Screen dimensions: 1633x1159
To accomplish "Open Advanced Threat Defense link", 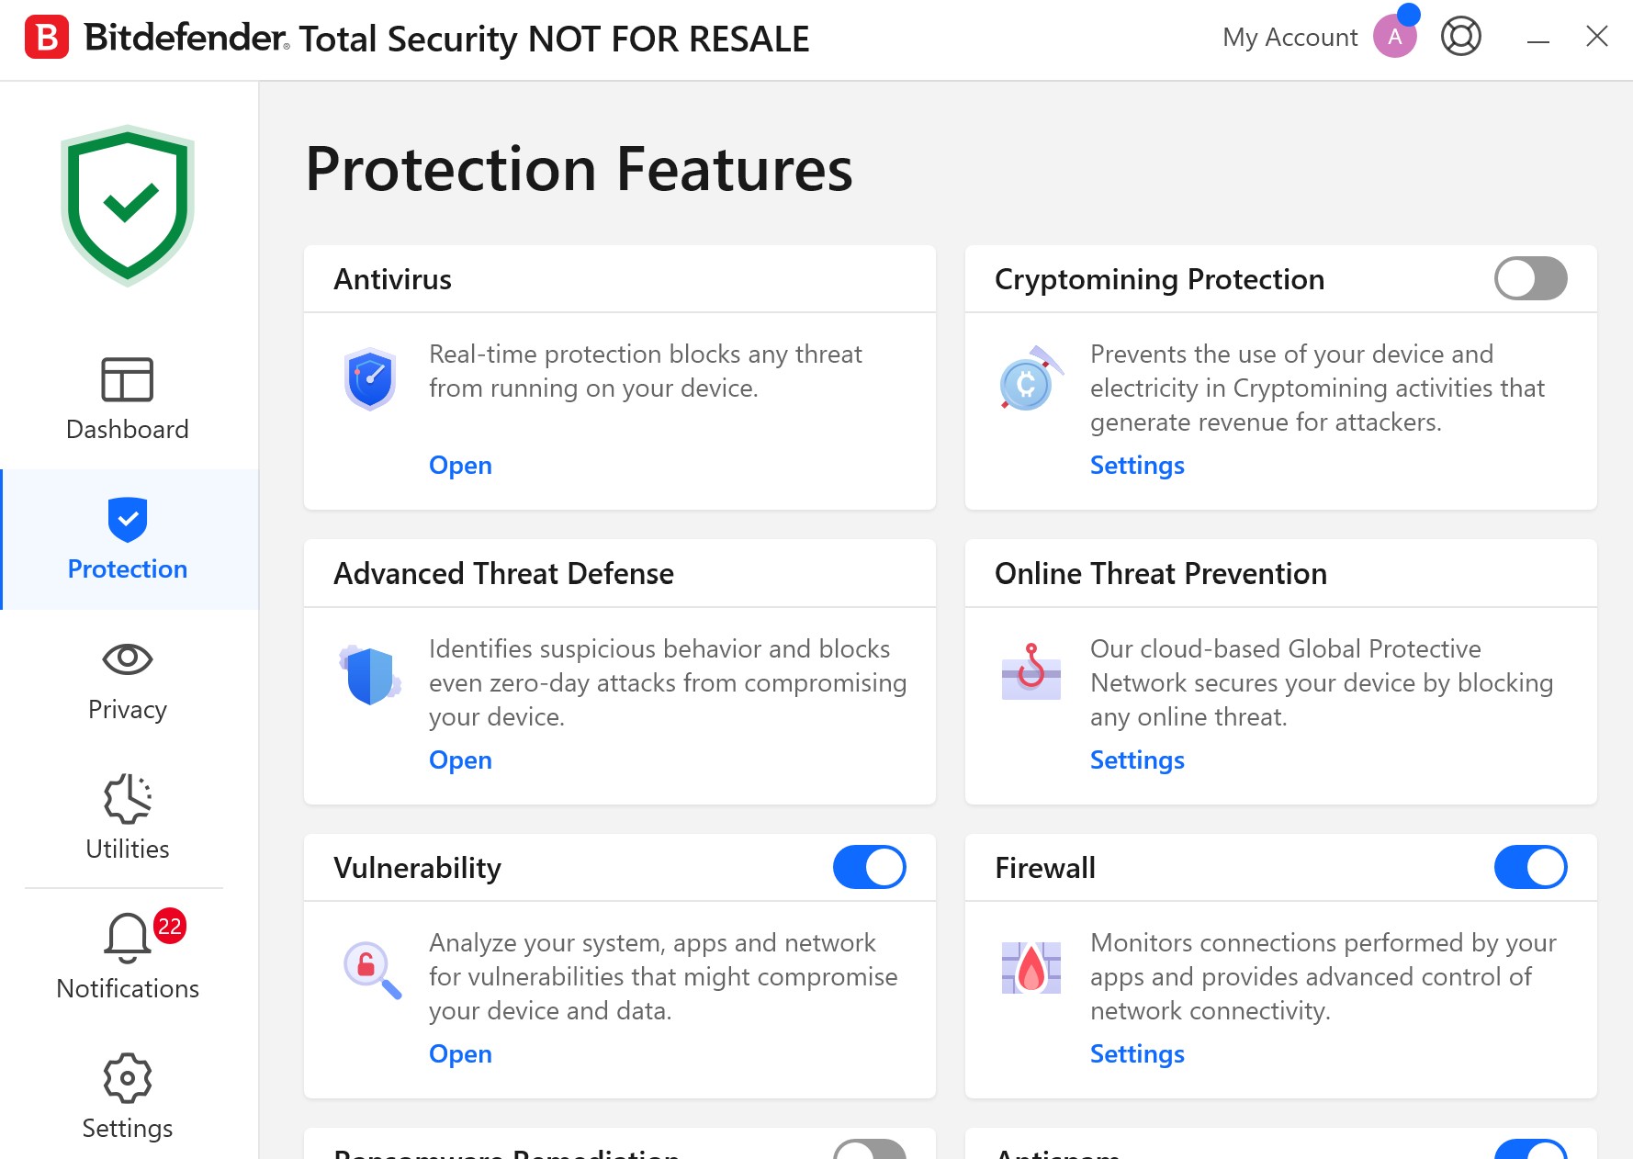I will [460, 760].
